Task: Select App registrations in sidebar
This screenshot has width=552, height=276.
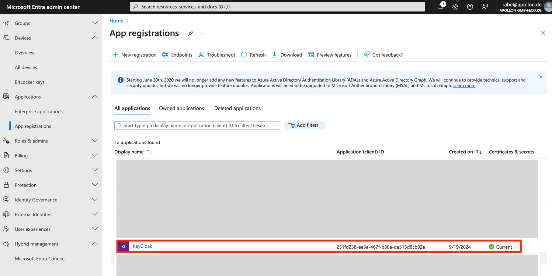Action: (33, 126)
